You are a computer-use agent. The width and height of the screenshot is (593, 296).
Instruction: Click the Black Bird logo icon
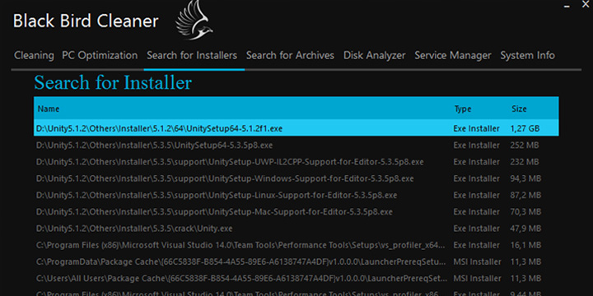[x=194, y=20]
